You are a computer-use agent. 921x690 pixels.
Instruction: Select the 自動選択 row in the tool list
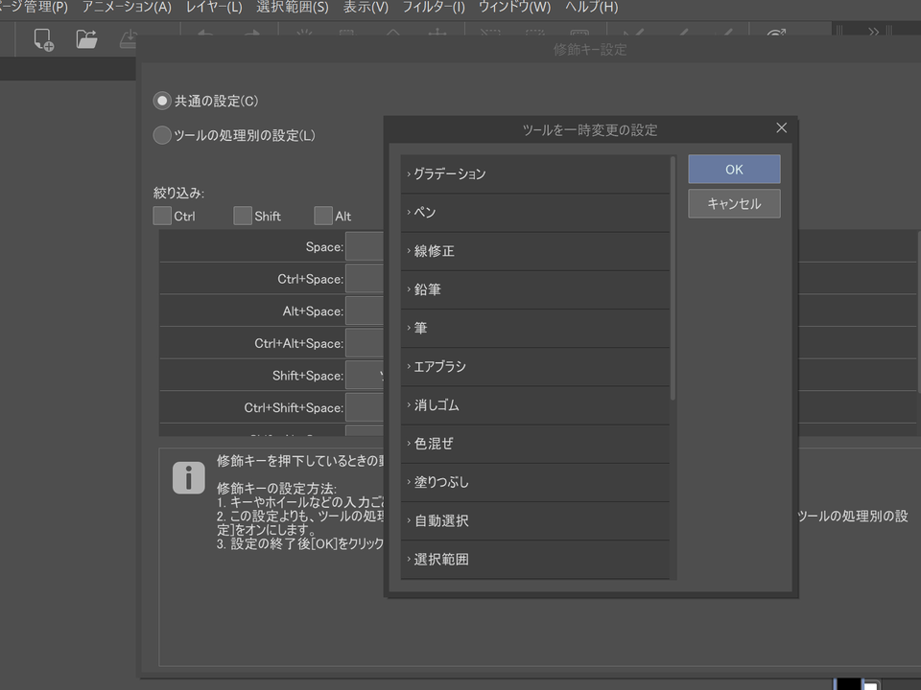535,521
